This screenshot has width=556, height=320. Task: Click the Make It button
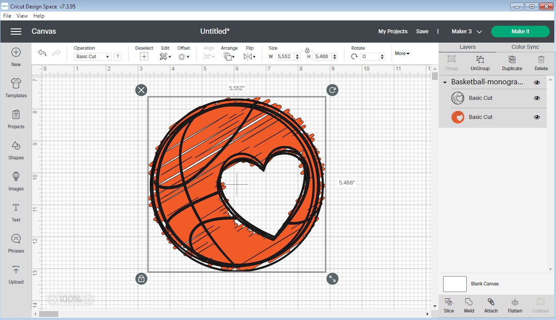point(520,31)
